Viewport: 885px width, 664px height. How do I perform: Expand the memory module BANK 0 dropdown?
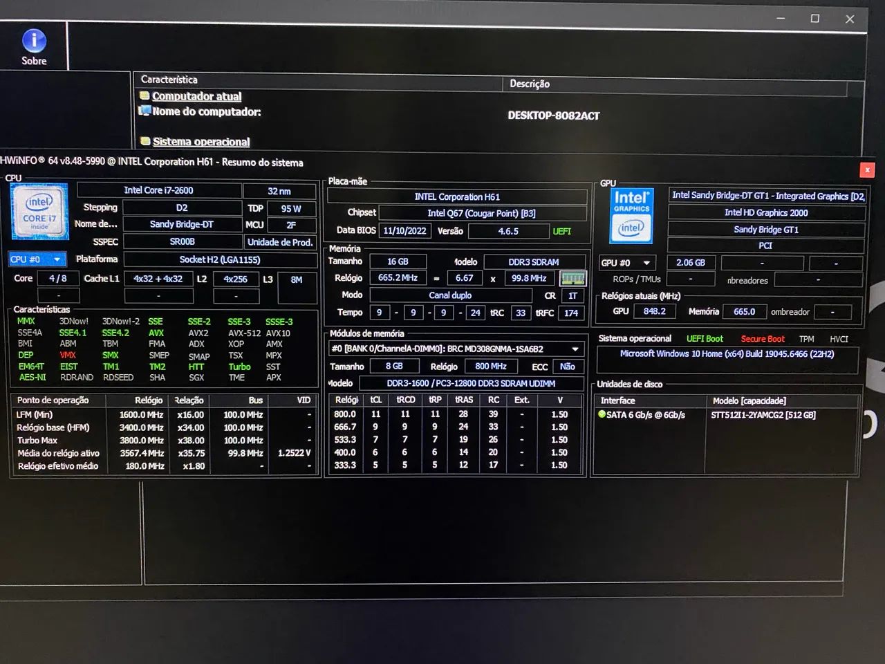tap(456, 349)
